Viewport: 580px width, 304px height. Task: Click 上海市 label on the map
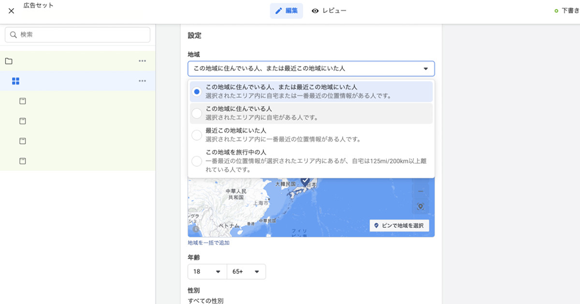[261, 203]
